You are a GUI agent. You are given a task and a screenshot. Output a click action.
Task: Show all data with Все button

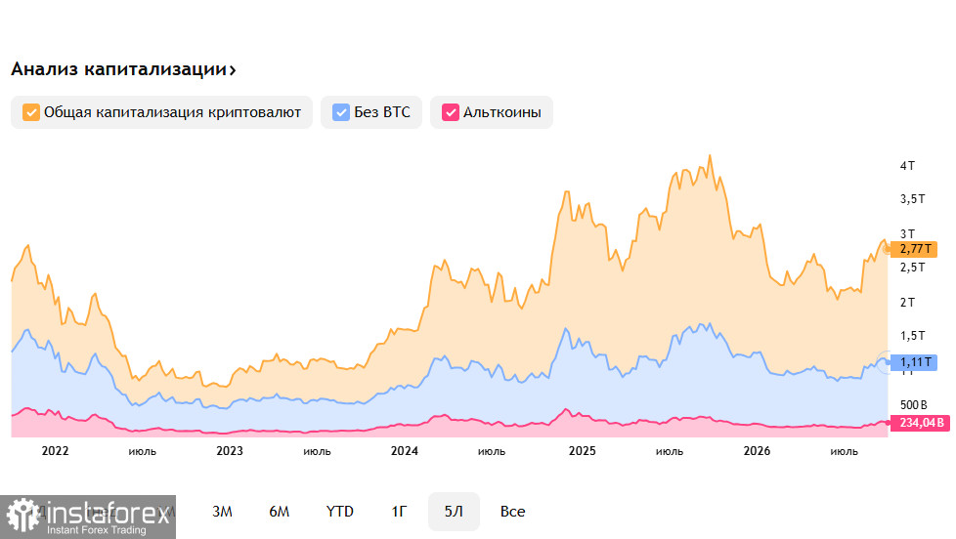(x=512, y=512)
